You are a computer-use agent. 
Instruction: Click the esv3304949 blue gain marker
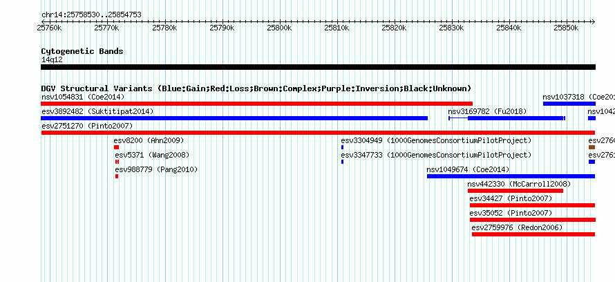(343, 147)
